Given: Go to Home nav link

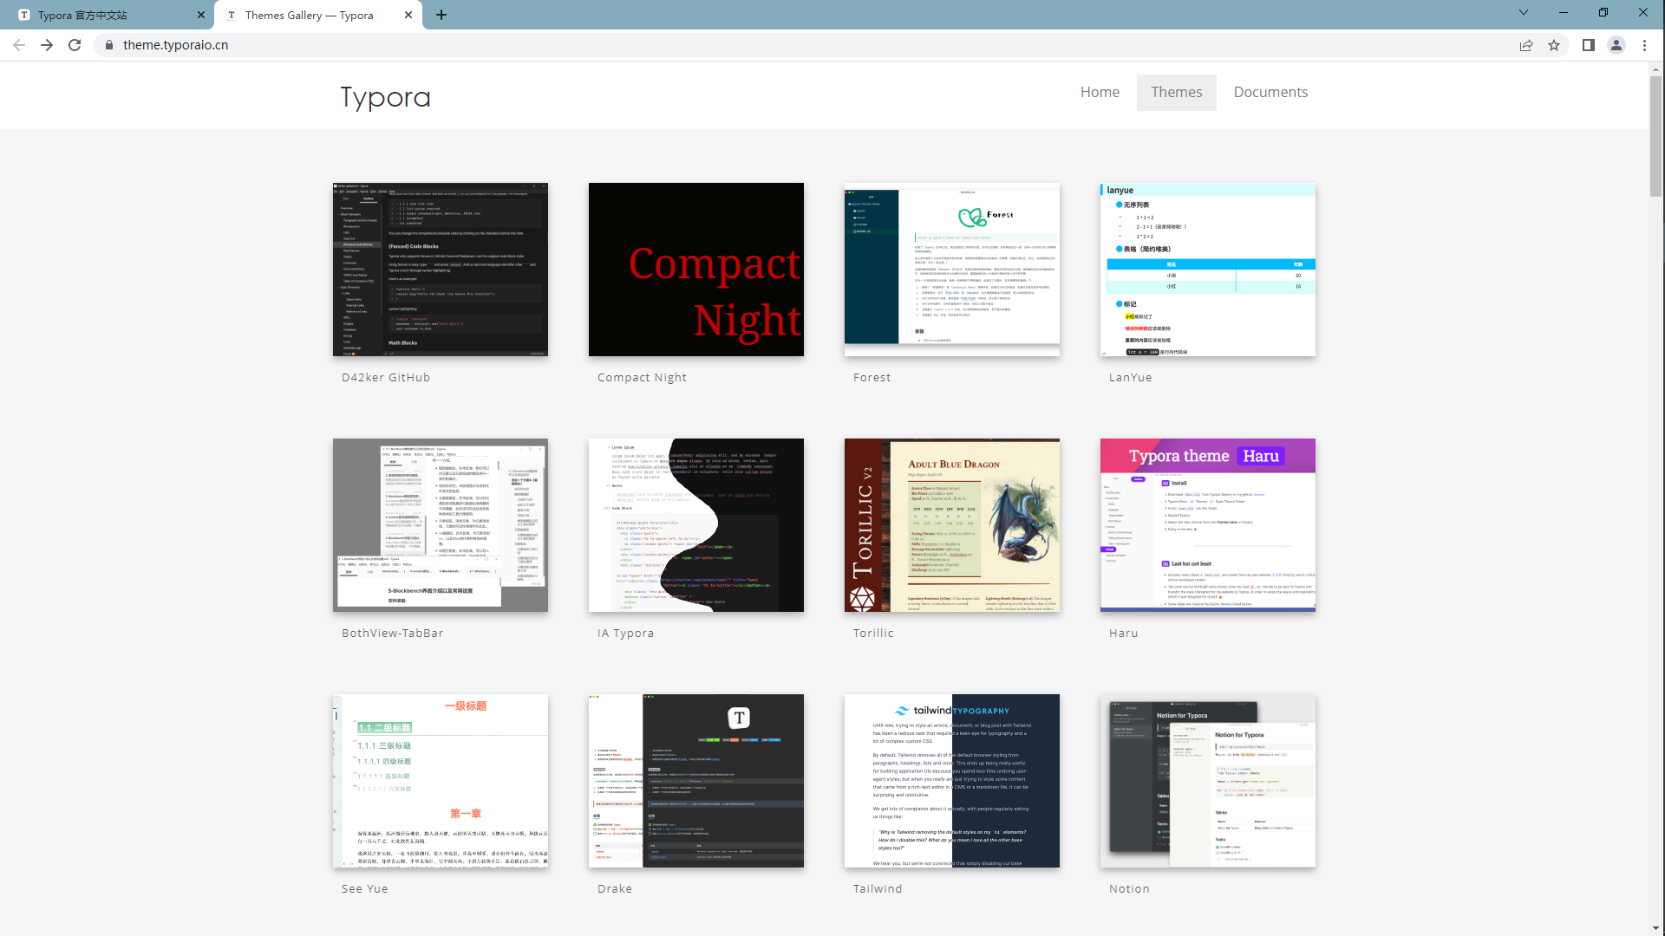Looking at the screenshot, I should point(1100,92).
